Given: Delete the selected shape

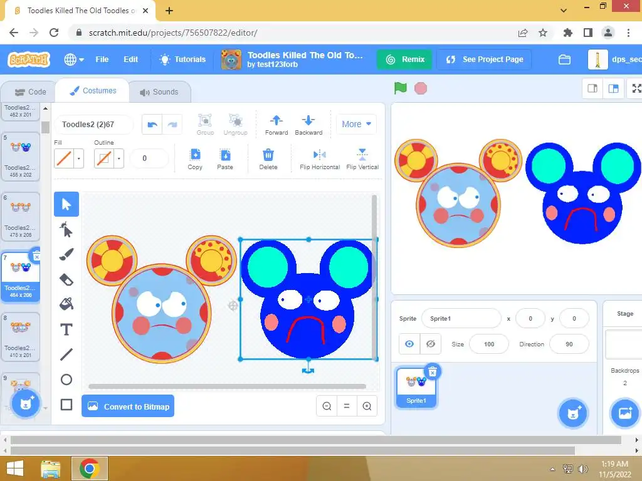Looking at the screenshot, I should coord(268,159).
